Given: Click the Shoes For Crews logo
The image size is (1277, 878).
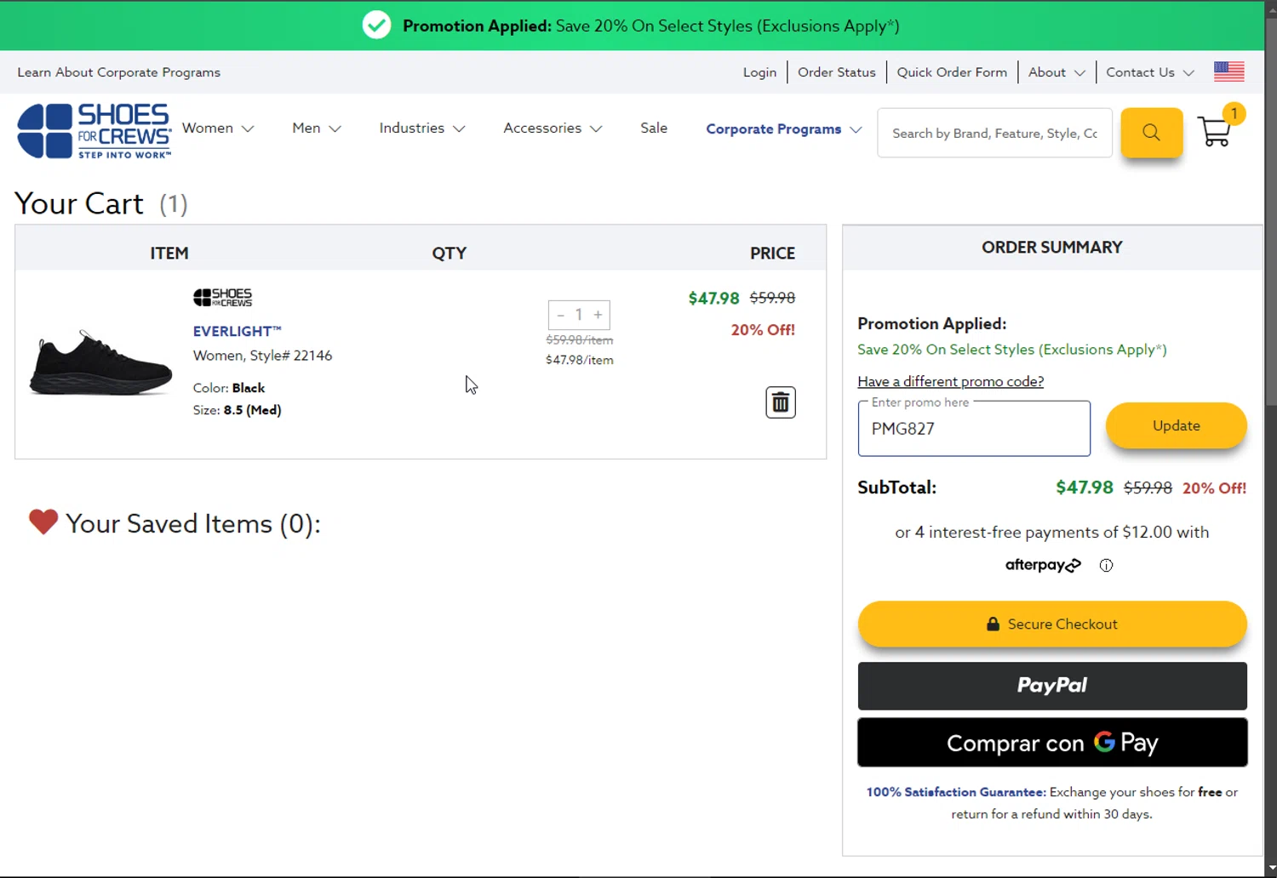Looking at the screenshot, I should pyautogui.click(x=94, y=131).
